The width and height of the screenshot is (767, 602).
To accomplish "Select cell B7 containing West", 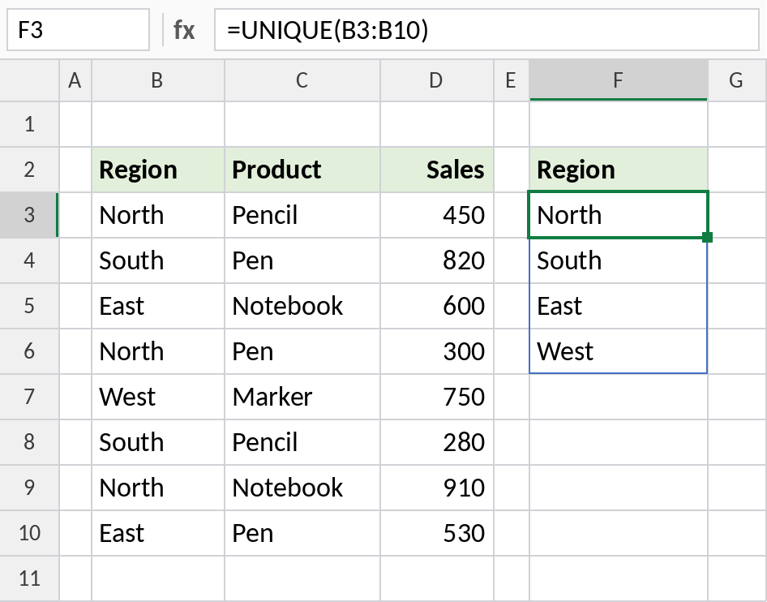I will (158, 397).
